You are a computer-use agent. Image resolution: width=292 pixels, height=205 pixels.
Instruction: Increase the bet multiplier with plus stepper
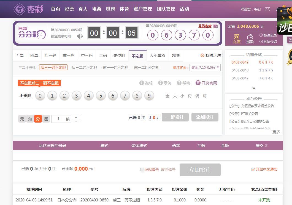(x=76, y=117)
